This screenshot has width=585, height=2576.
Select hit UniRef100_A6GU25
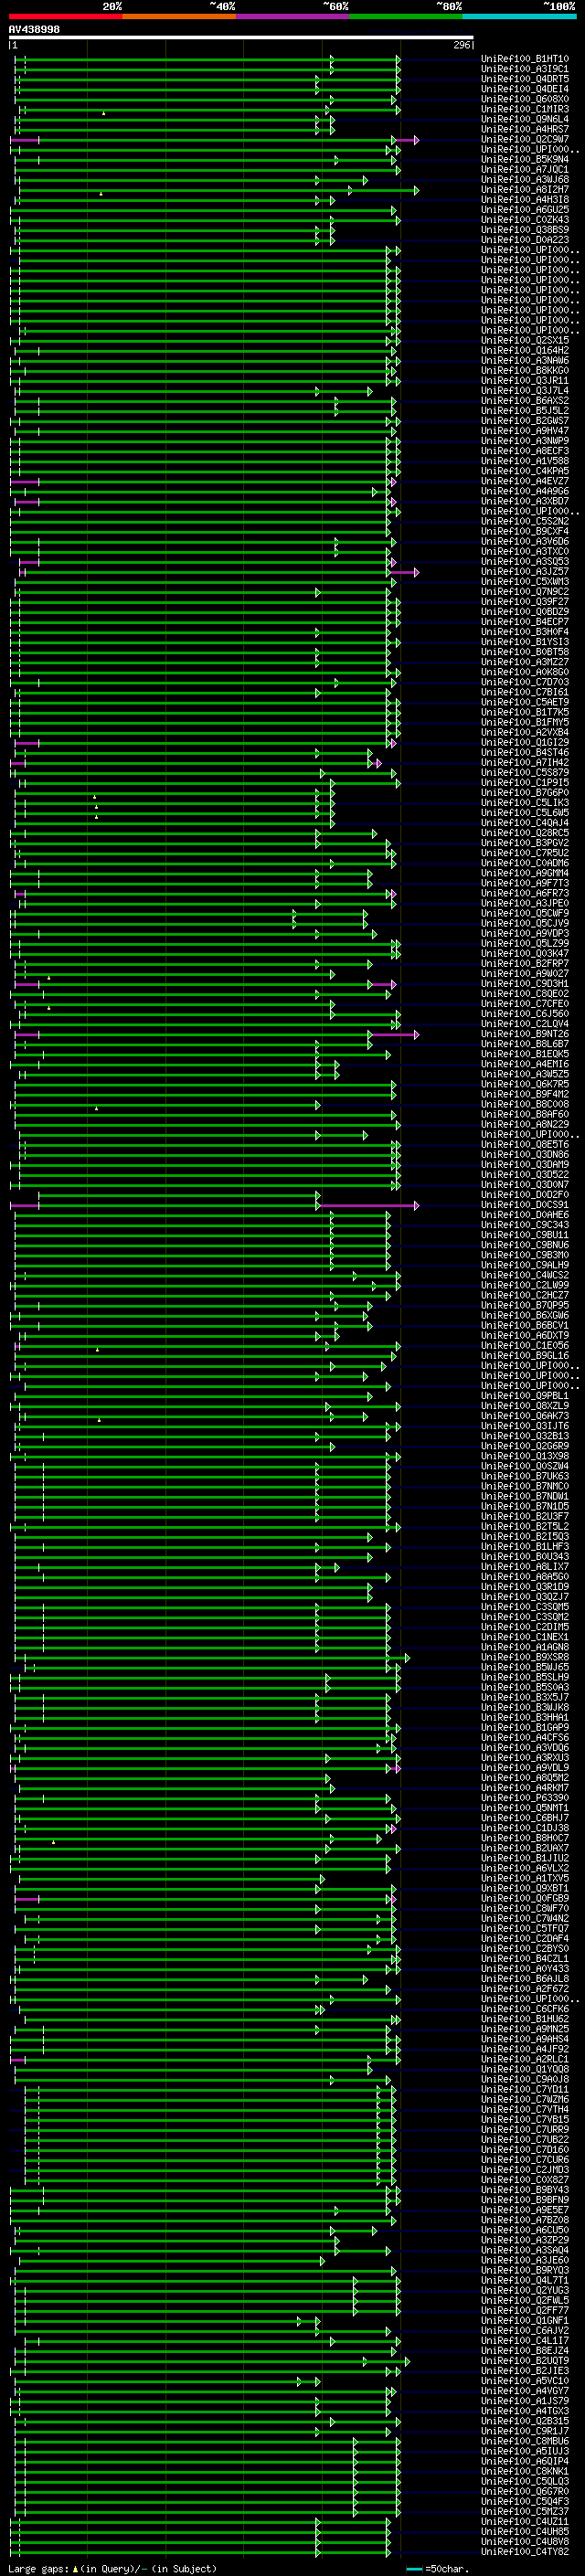524,210
